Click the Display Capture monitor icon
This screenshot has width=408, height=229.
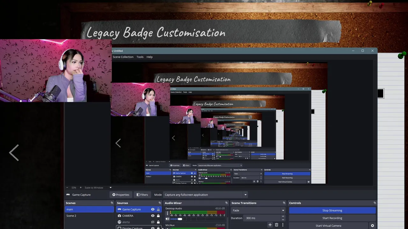coord(120,228)
